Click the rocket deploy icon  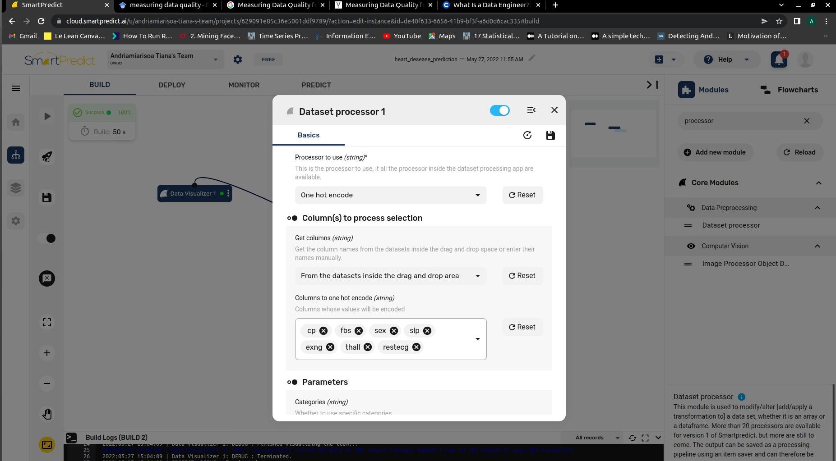pos(47,156)
